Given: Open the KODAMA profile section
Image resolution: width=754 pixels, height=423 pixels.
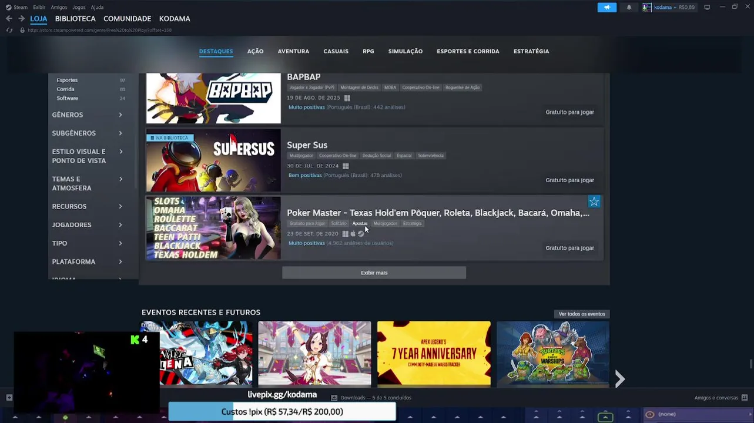Looking at the screenshot, I should [175, 19].
